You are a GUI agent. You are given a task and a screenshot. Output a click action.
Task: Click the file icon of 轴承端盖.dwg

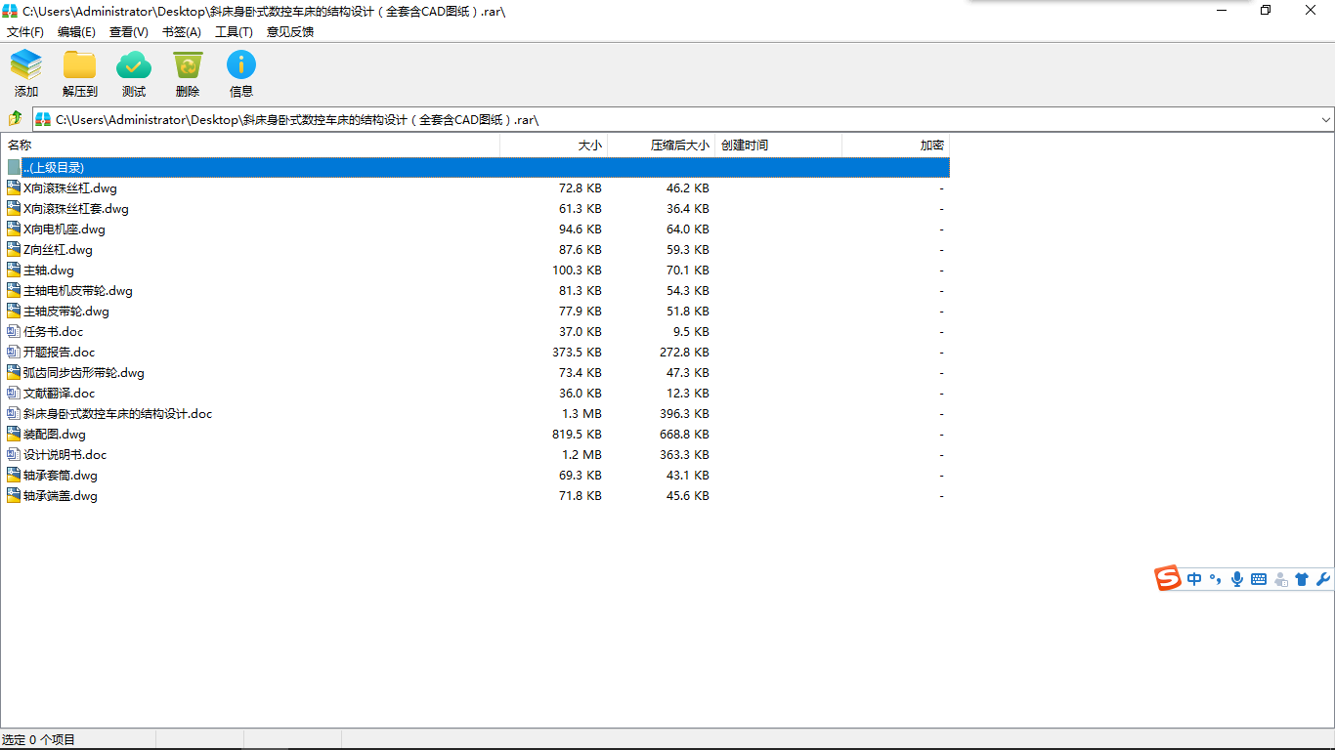[x=14, y=495]
